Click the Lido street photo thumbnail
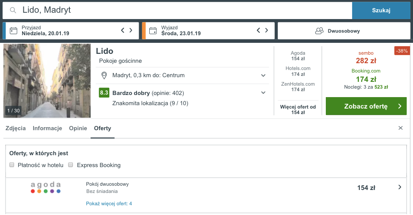This screenshot has width=413, height=215. tap(47, 81)
